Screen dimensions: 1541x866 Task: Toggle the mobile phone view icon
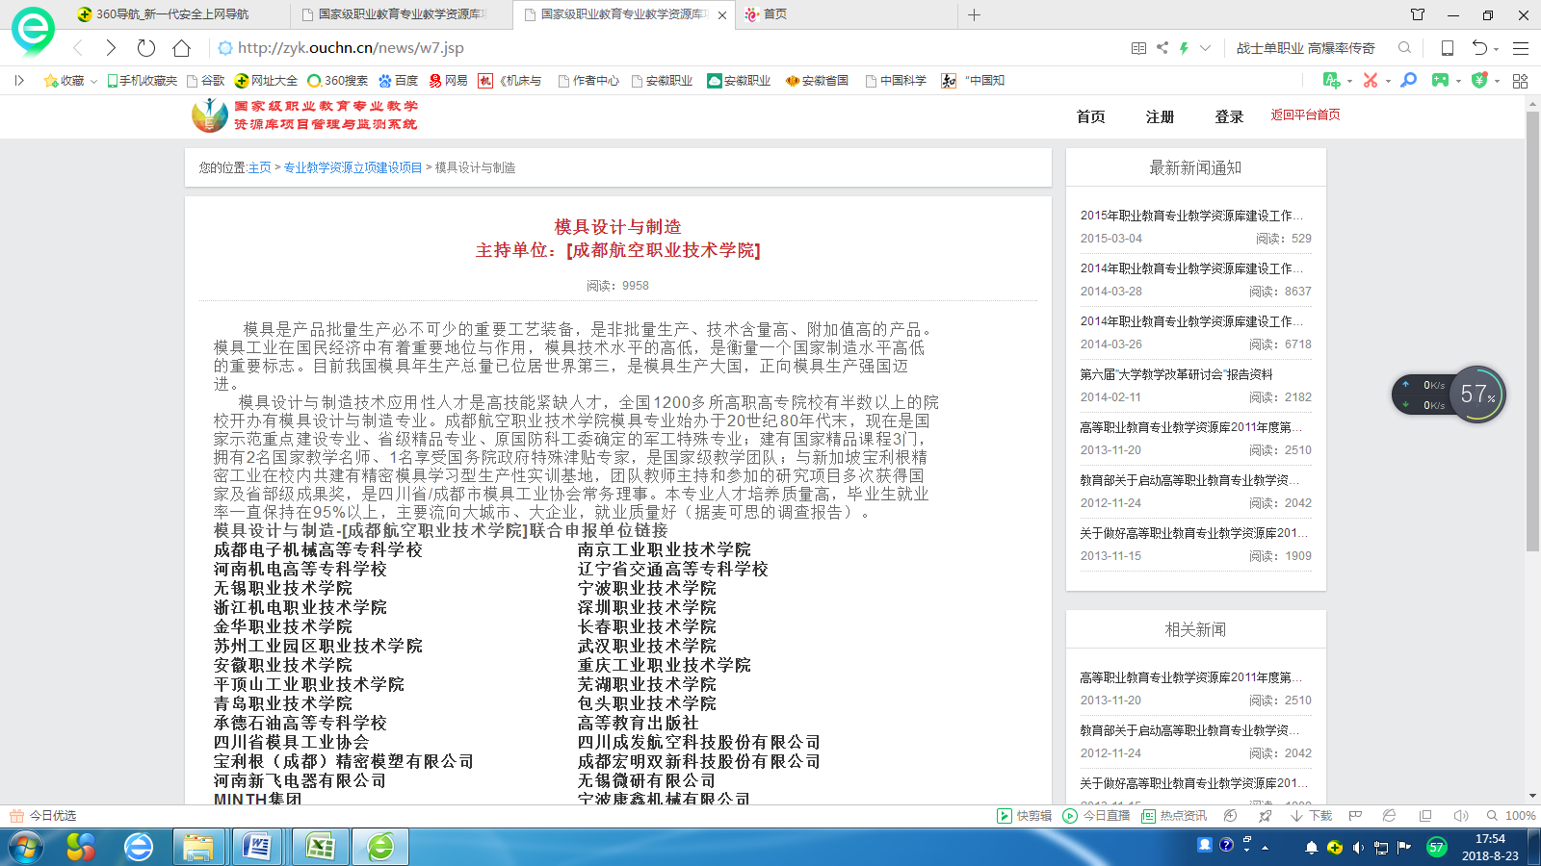(x=1447, y=48)
